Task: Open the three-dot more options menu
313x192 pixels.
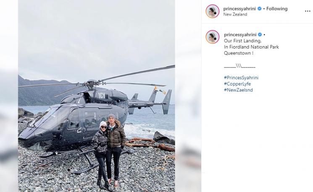Action: point(308,11)
